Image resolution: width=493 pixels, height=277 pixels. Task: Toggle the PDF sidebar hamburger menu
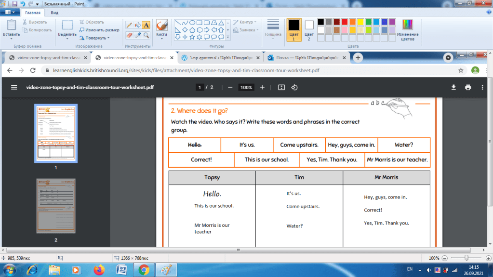tap(14, 88)
